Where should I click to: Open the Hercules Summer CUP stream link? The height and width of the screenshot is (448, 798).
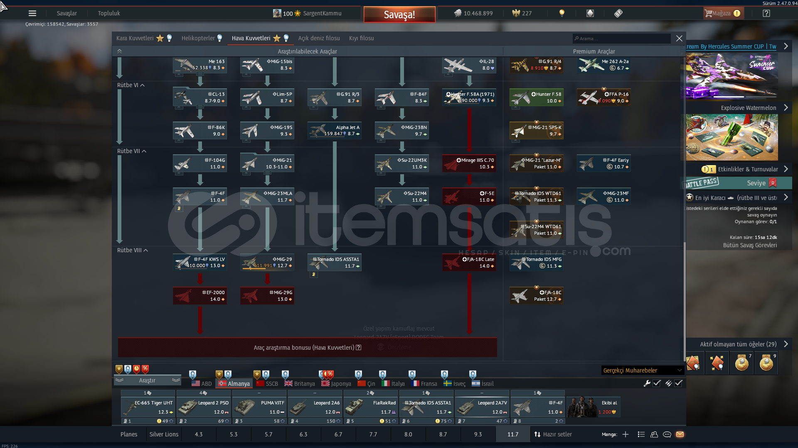pos(731,46)
